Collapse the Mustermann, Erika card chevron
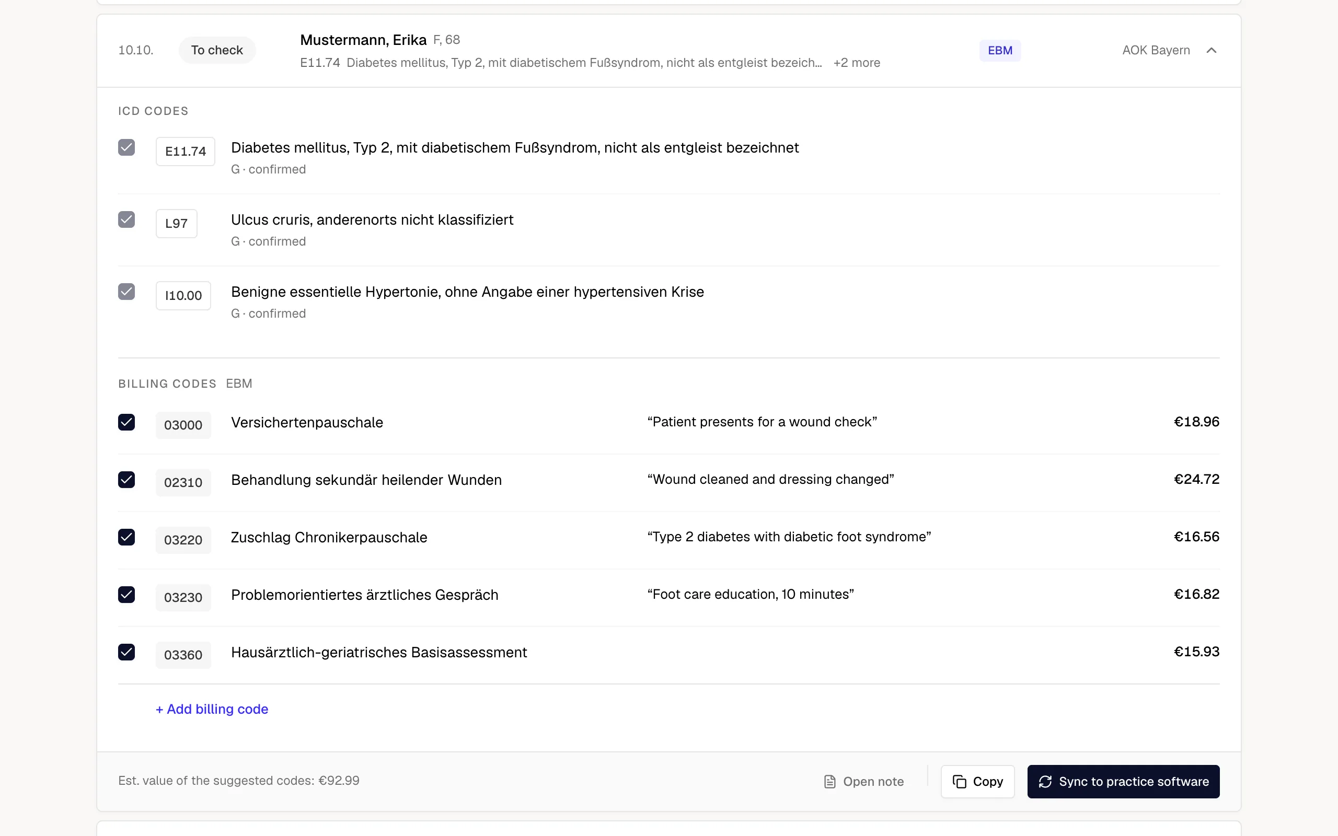The height and width of the screenshot is (836, 1338). tap(1211, 50)
